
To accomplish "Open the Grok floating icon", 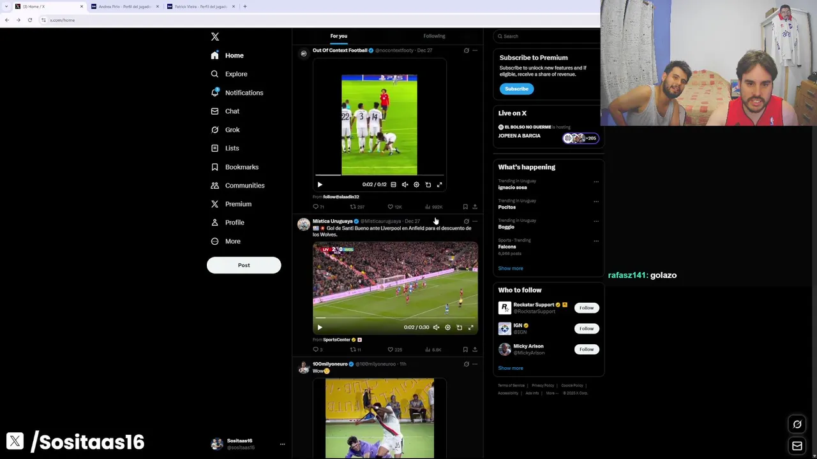I will pyautogui.click(x=797, y=425).
